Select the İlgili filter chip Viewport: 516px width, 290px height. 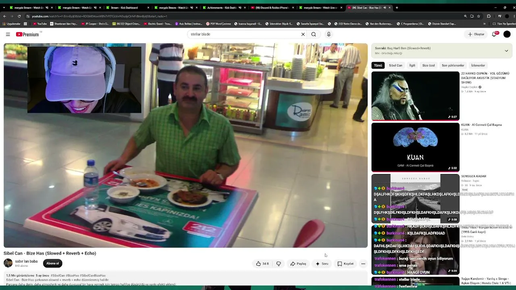[412, 65]
